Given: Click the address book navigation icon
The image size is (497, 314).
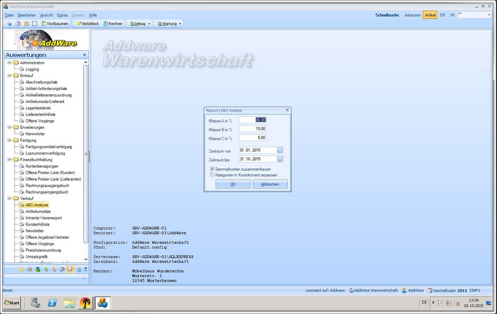Looking at the screenshot, I should (x=30, y=270).
